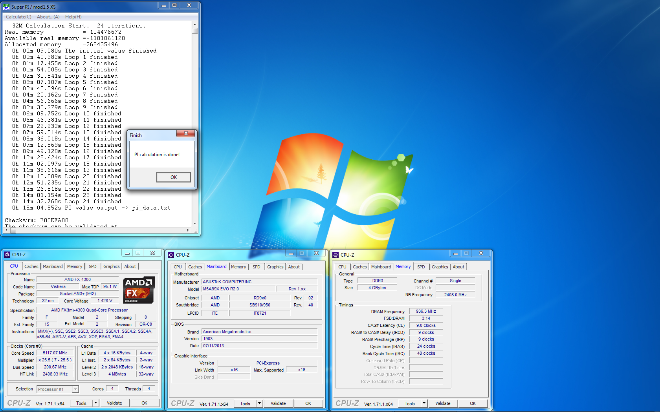660x412 pixels.
Task: Close the Finish dialog with red X
Action: 186,133
